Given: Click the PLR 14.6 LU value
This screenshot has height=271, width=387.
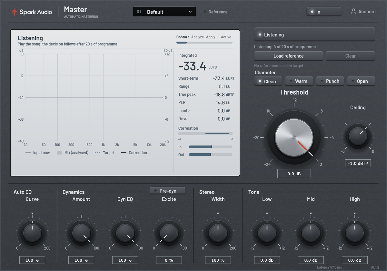Looking at the screenshot, I should pyautogui.click(x=223, y=103).
